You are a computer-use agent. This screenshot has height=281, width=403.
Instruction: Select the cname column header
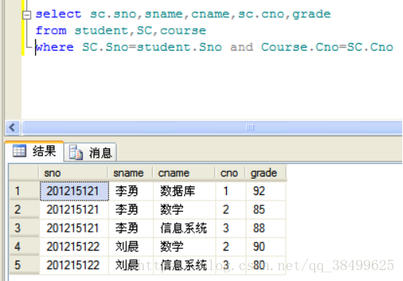pos(184,173)
